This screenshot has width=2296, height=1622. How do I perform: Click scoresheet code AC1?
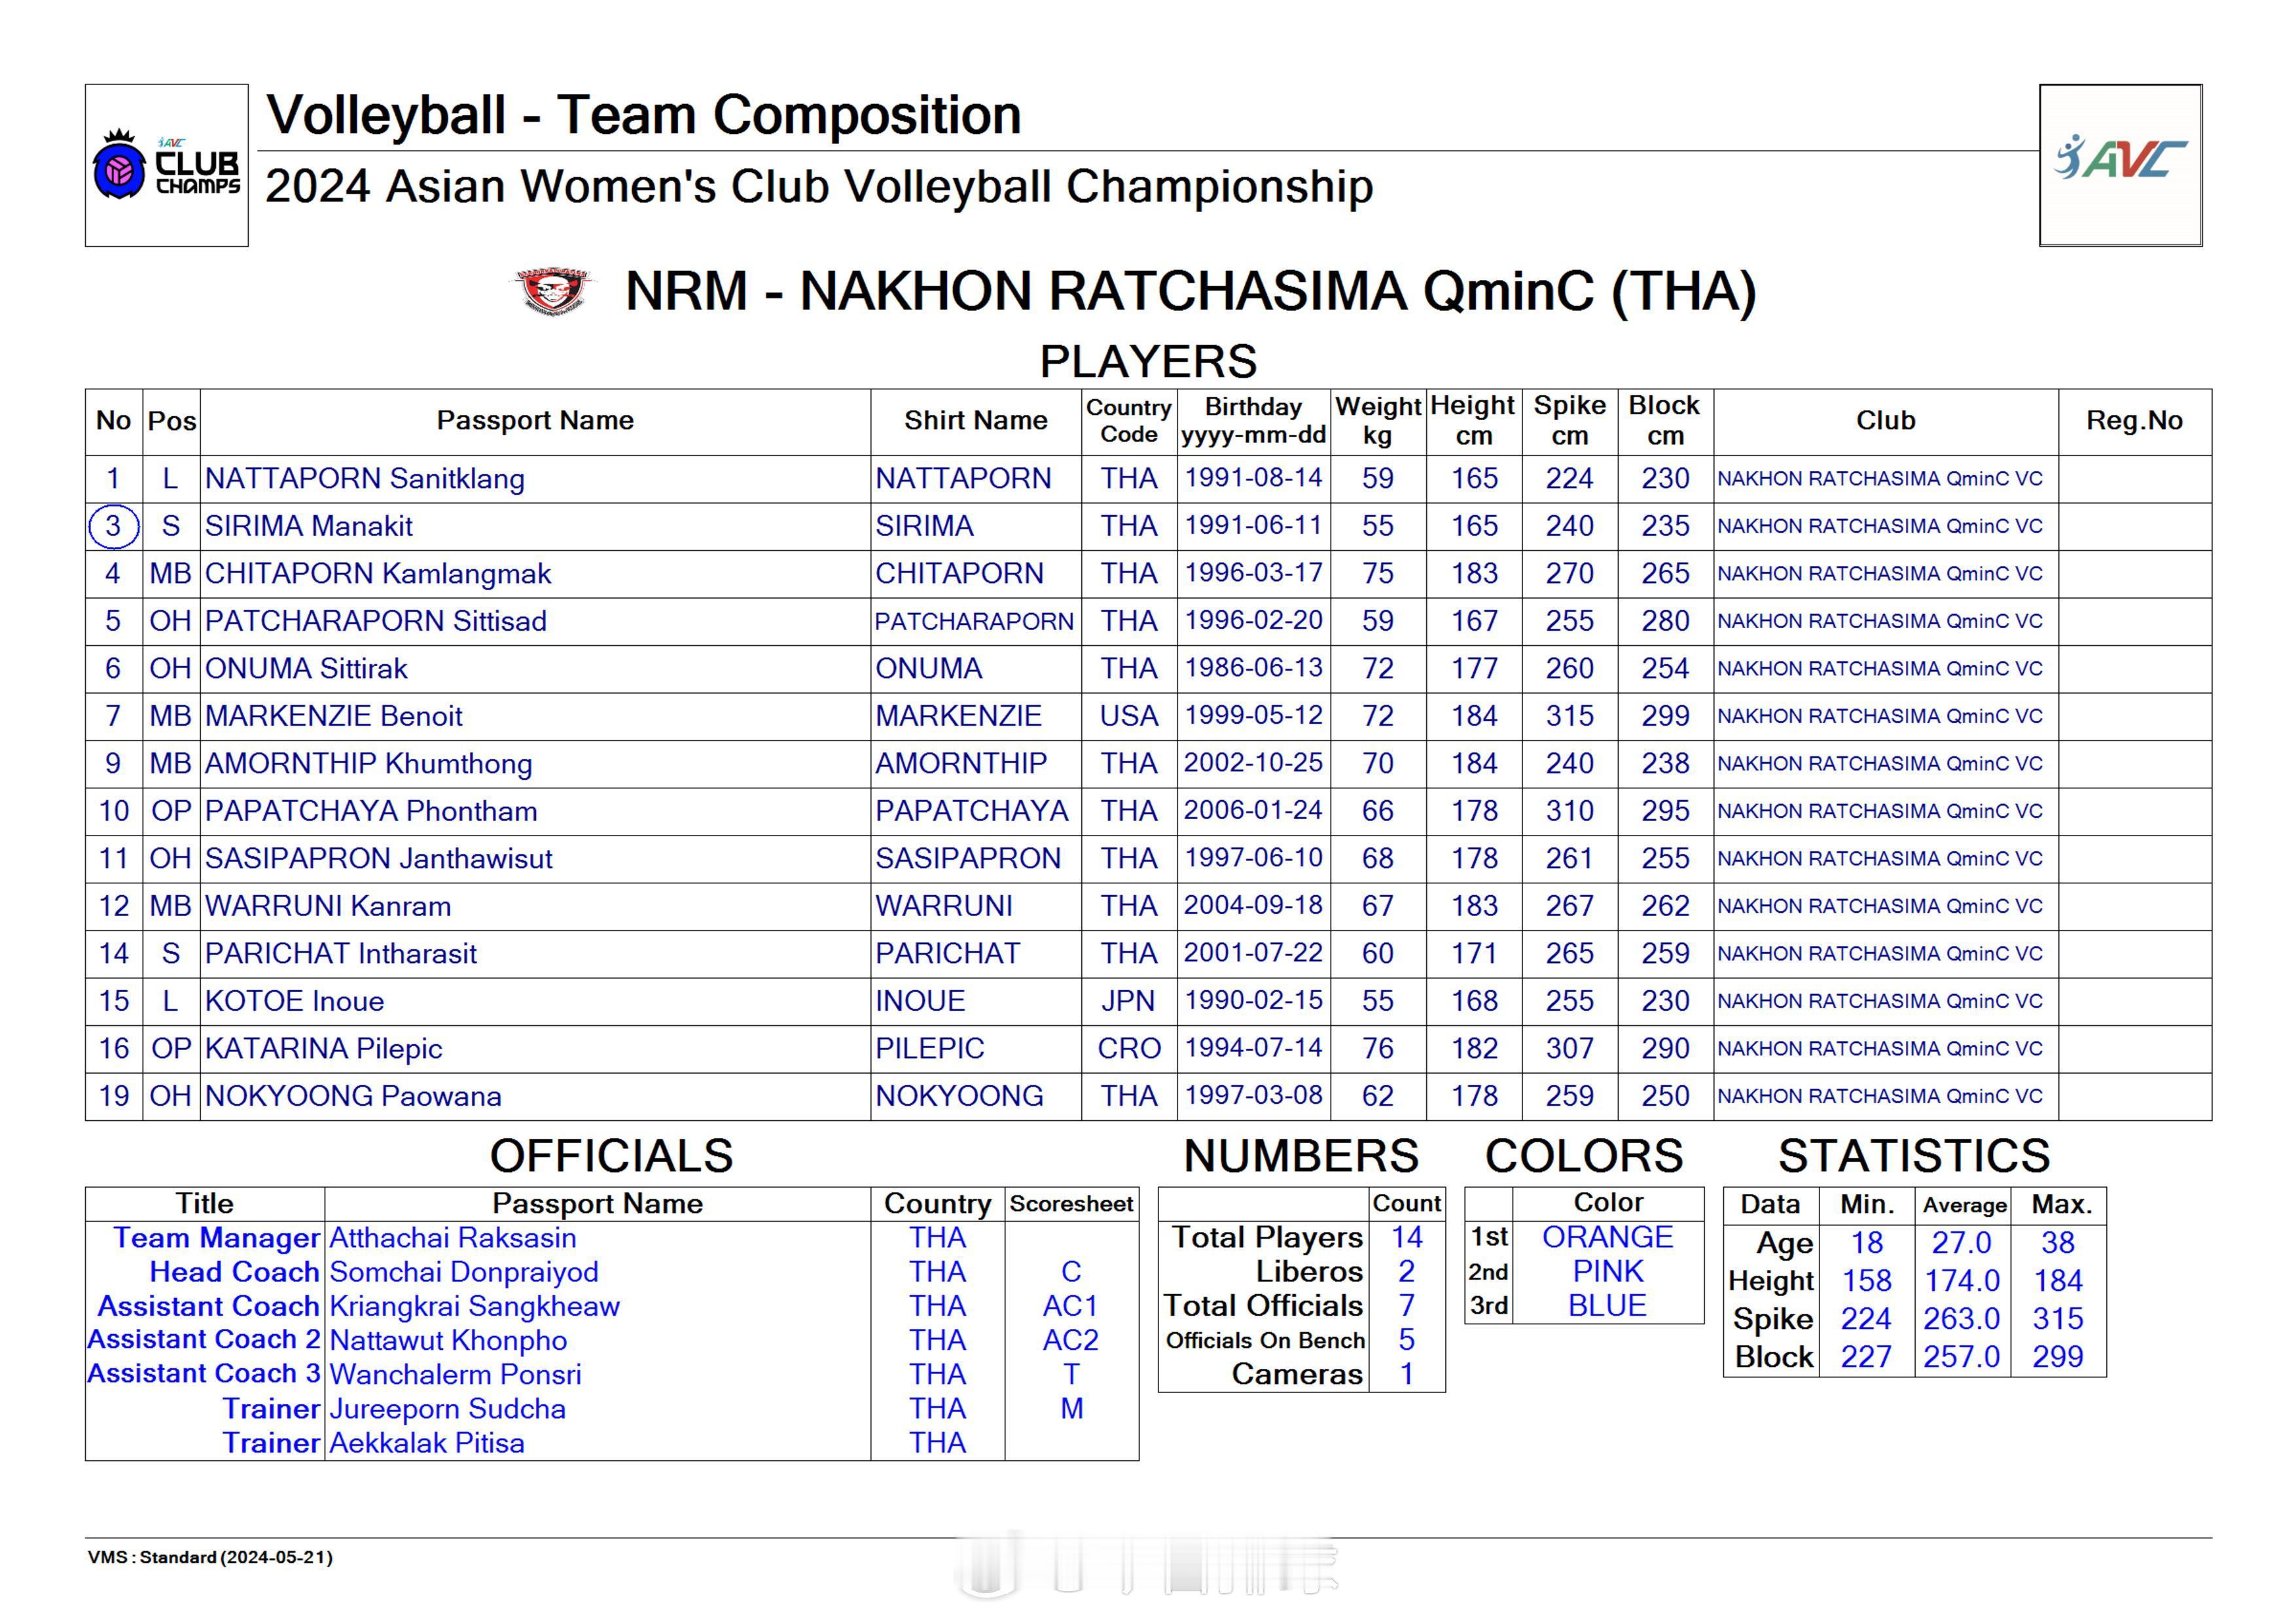click(1071, 1305)
